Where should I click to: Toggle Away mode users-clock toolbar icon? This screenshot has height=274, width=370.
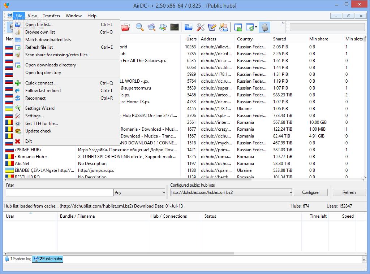[x=223, y=27]
